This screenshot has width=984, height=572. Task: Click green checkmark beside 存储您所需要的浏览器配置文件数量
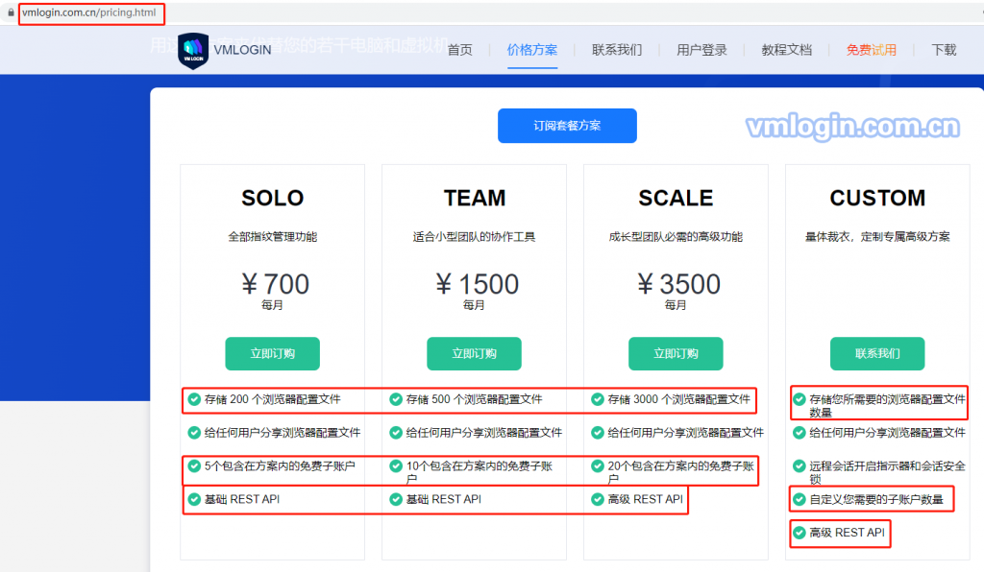point(799,399)
